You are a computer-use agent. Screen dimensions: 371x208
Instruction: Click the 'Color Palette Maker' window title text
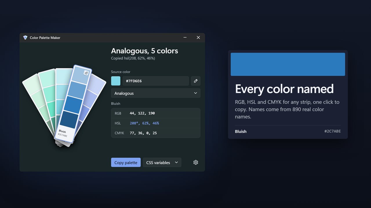[x=45, y=38]
